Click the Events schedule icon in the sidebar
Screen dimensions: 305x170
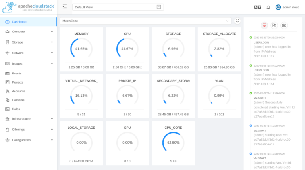click(x=7, y=73)
